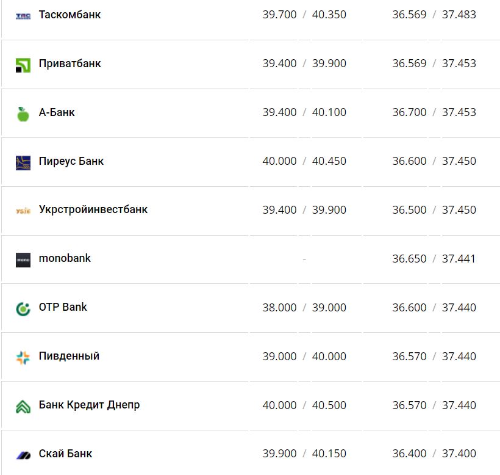The height and width of the screenshot is (475, 500).
Task: Open the monobank name link
Action: tap(65, 258)
